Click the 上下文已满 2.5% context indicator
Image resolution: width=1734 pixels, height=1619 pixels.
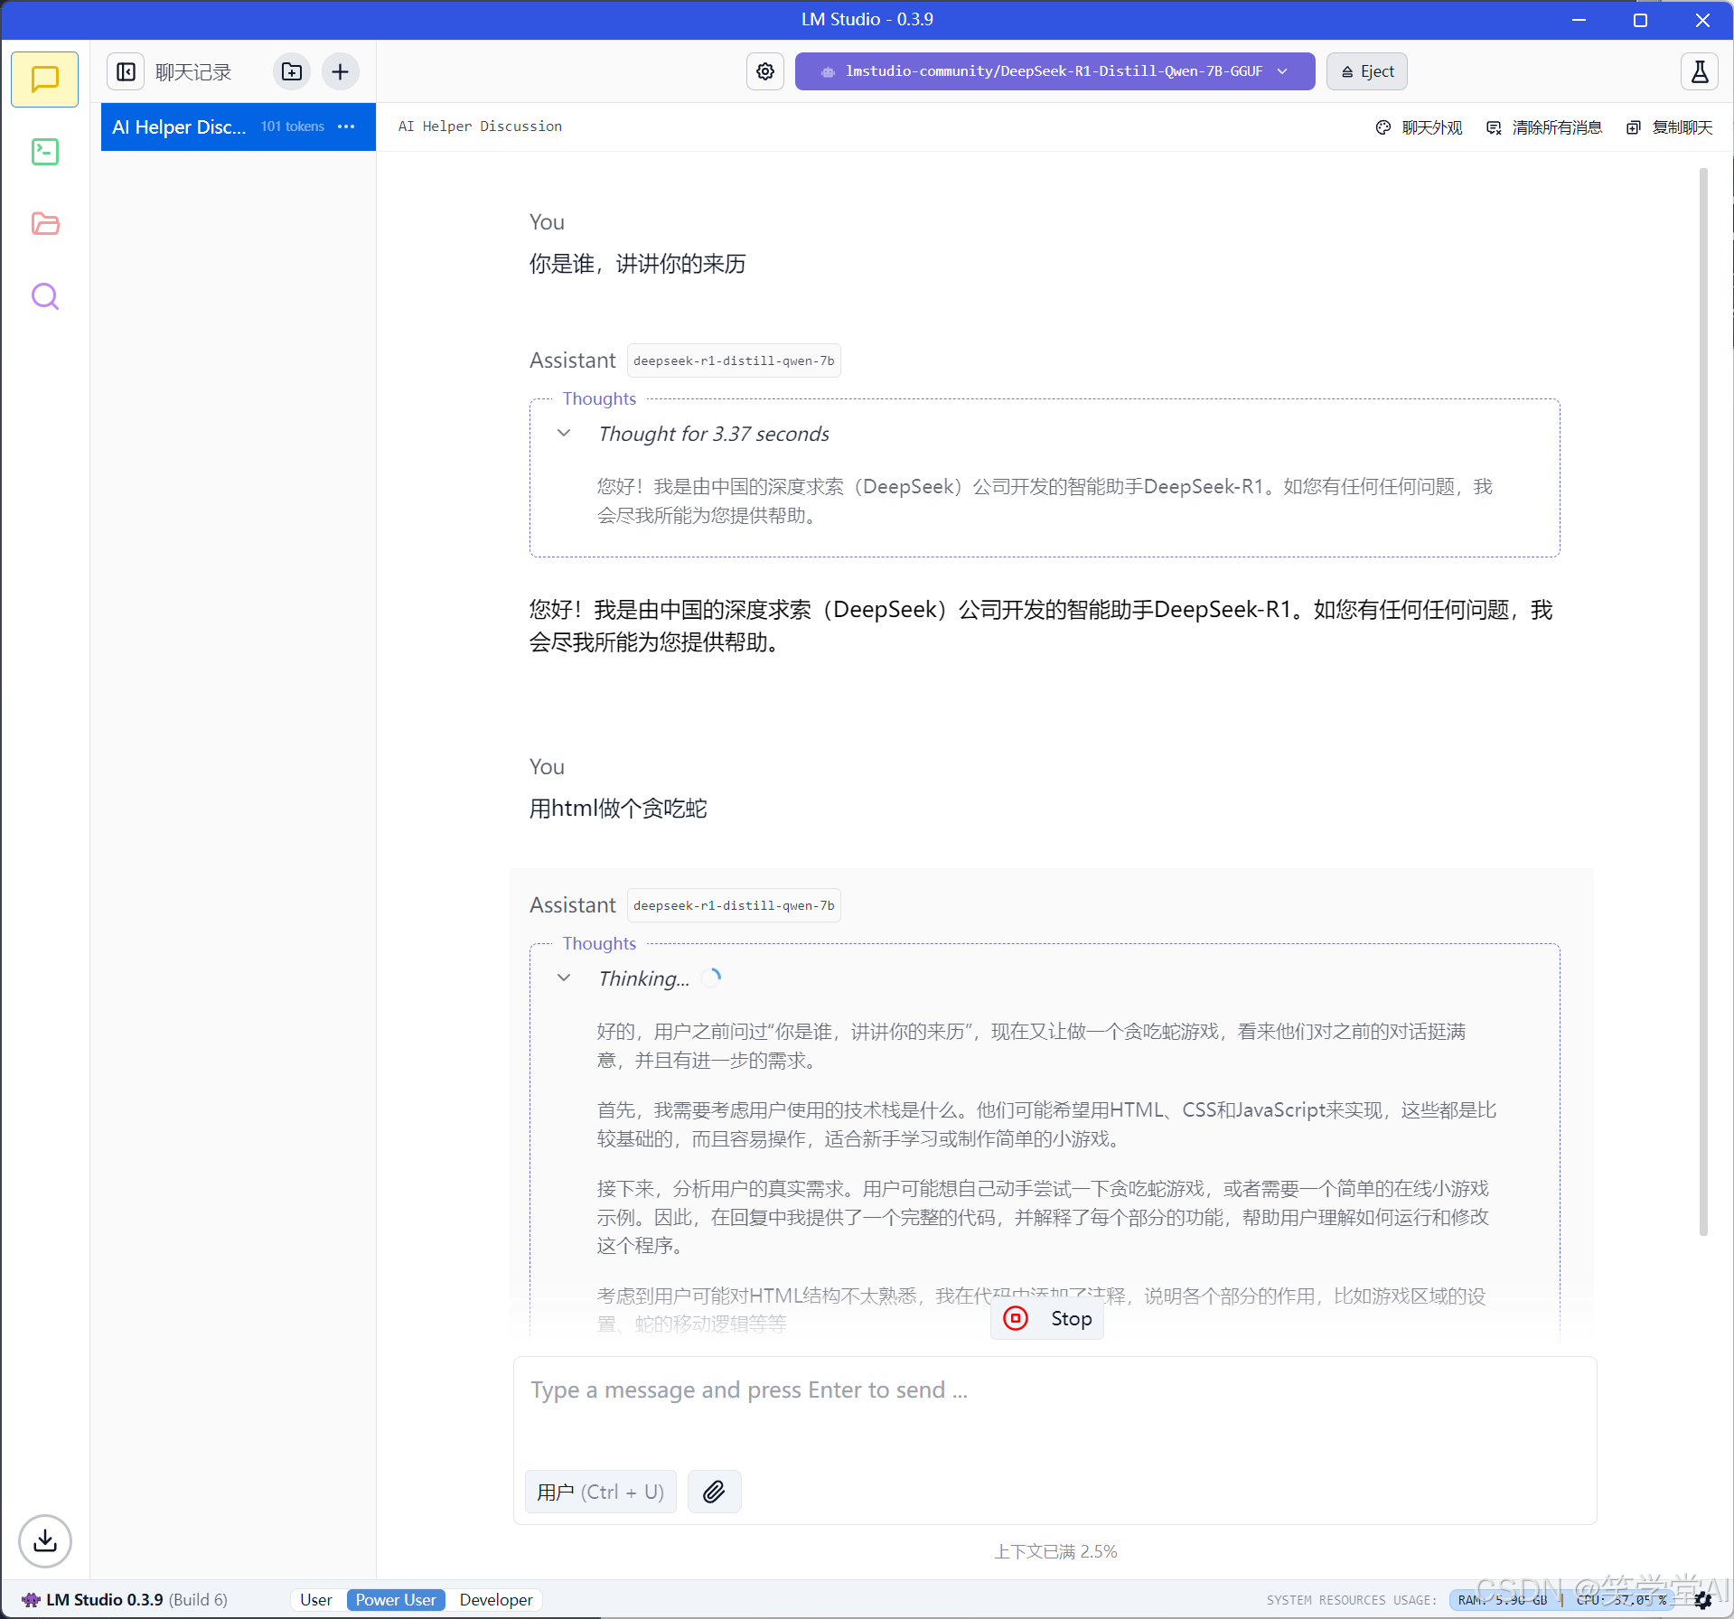coord(1055,1551)
